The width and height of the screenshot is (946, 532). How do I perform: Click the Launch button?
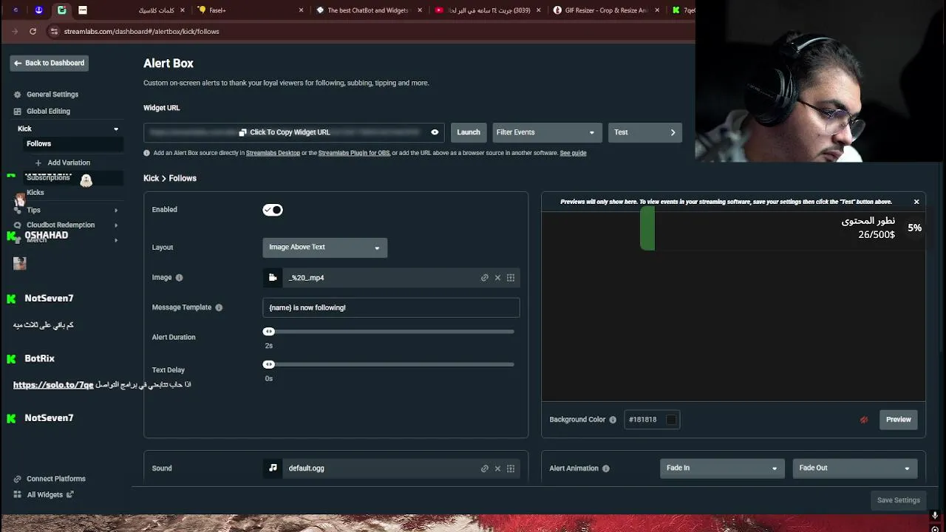[x=469, y=132]
